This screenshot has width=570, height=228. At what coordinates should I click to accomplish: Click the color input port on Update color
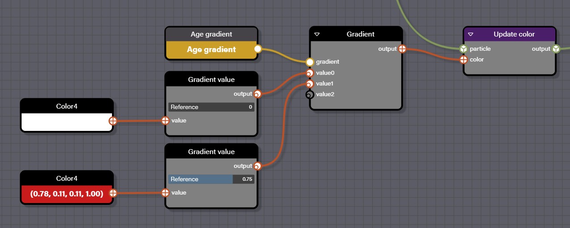coord(464,60)
